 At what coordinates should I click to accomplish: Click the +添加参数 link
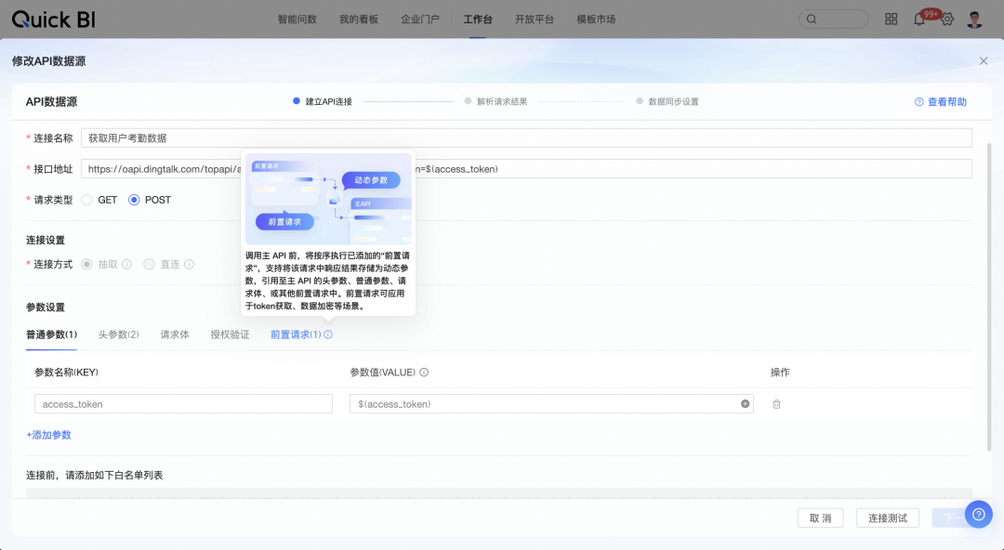click(48, 435)
